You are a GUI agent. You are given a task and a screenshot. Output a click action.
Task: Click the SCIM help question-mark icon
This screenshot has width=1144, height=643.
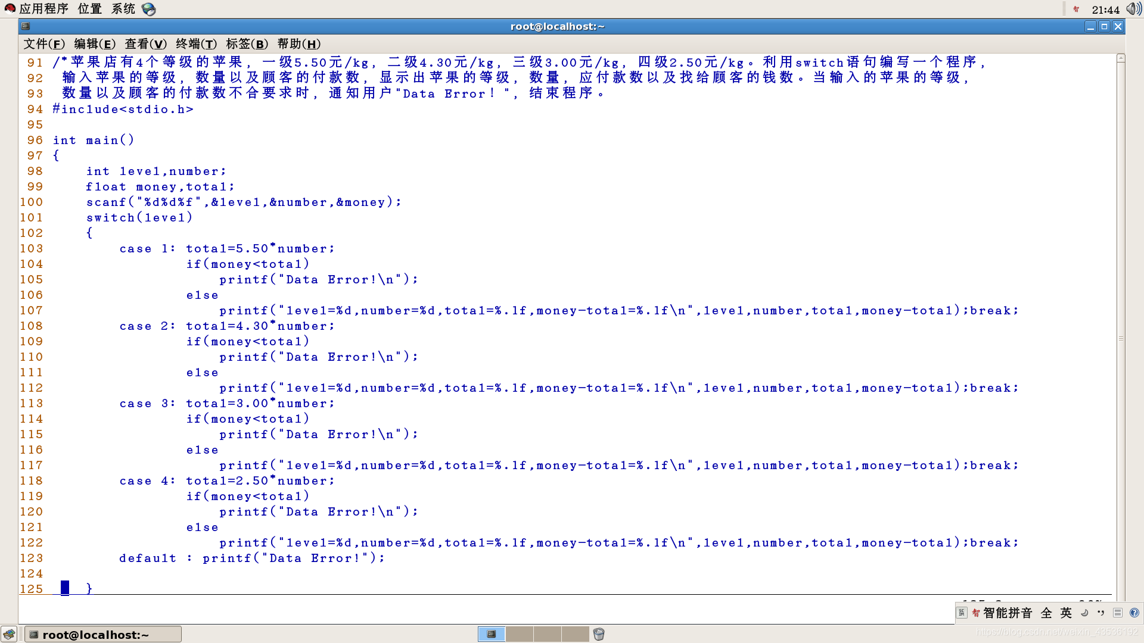tap(1134, 613)
